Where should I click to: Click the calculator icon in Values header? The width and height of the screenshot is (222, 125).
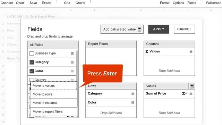coord(192,86)
